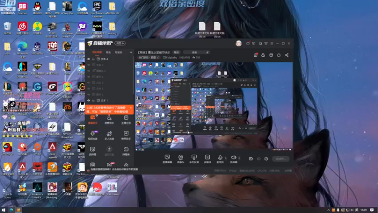
Task: Expand the mode pill next to app logo
Action: 120,44
